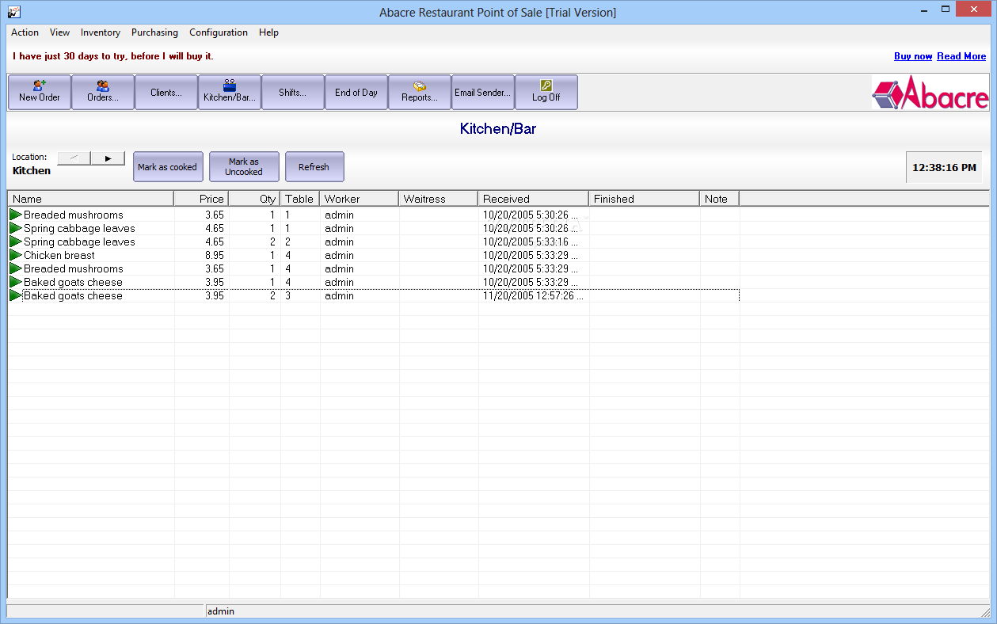Open the Inventory menu
The image size is (997, 624).
click(101, 32)
